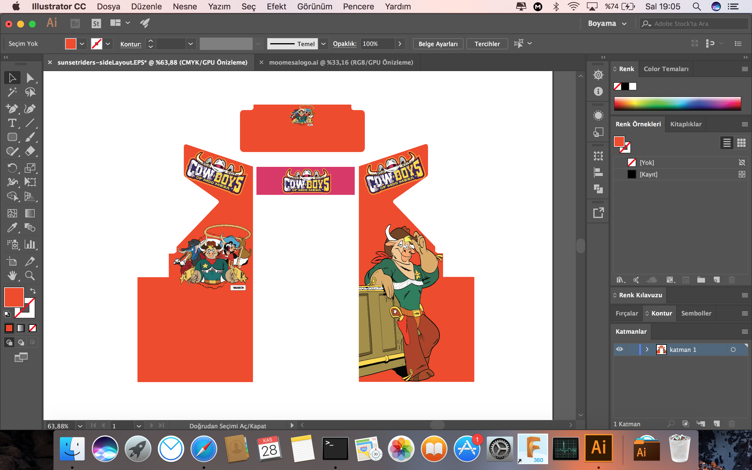The image size is (752, 470).
Task: Select the Gradient tool
Action: coord(30,213)
